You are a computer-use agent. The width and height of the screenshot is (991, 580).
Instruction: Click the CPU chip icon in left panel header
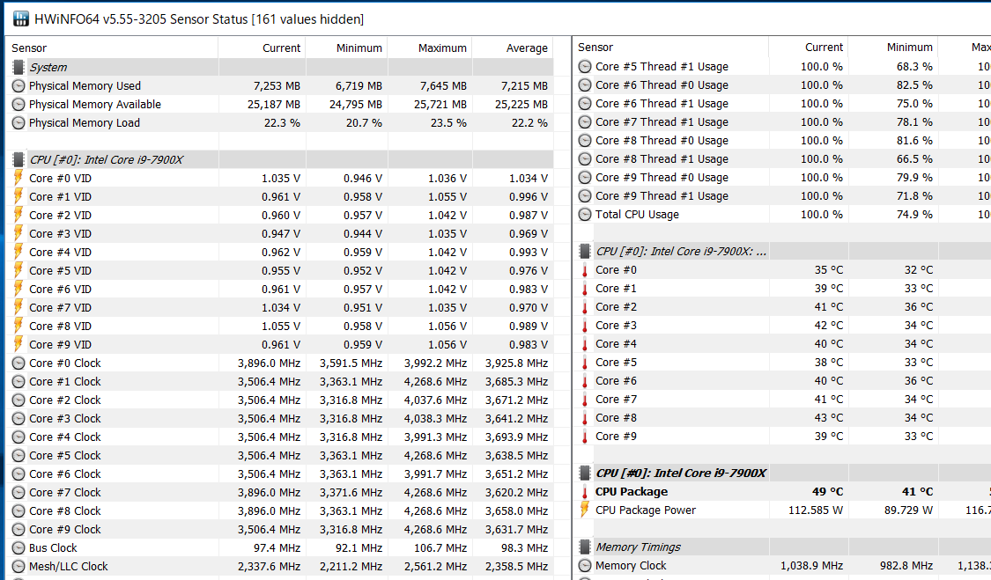coord(18,160)
